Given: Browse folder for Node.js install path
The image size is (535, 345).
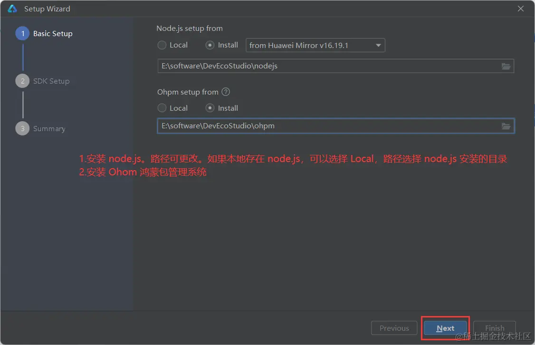Looking at the screenshot, I should pos(506,66).
